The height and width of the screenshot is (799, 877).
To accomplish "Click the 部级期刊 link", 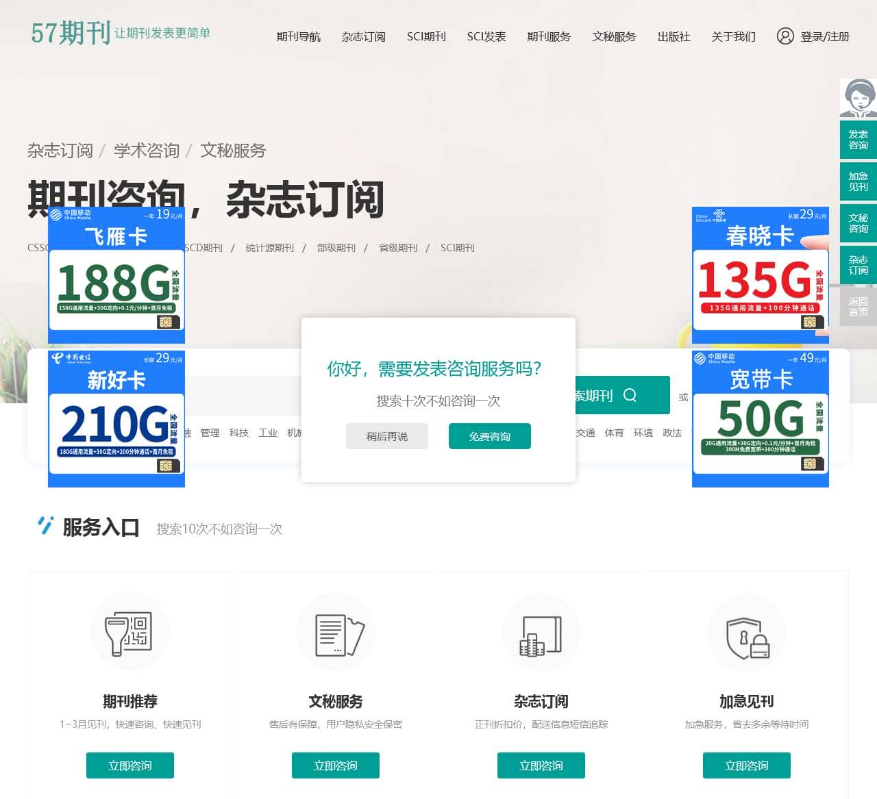I will coord(336,248).
